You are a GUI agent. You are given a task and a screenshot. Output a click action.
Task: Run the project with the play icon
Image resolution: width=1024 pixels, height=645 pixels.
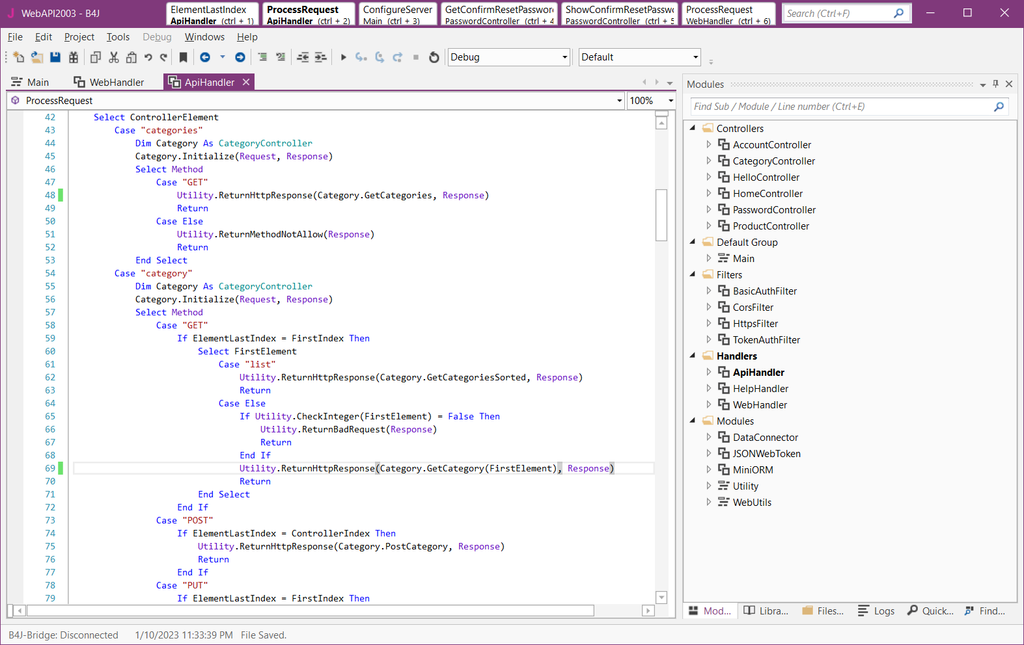point(344,57)
